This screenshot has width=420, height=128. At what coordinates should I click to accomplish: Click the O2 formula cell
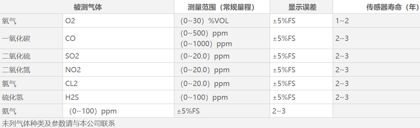(x=118, y=20)
